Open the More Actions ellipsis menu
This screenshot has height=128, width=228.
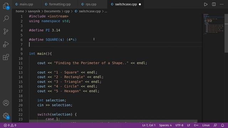point(222,4)
